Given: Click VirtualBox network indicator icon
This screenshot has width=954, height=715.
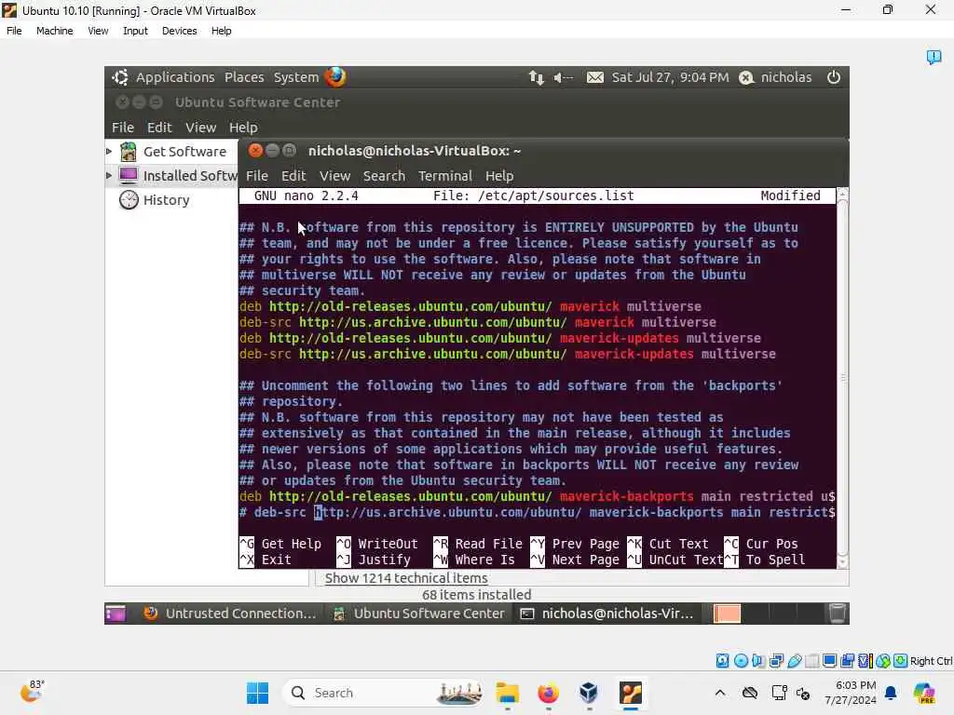Looking at the screenshot, I should point(776,661).
